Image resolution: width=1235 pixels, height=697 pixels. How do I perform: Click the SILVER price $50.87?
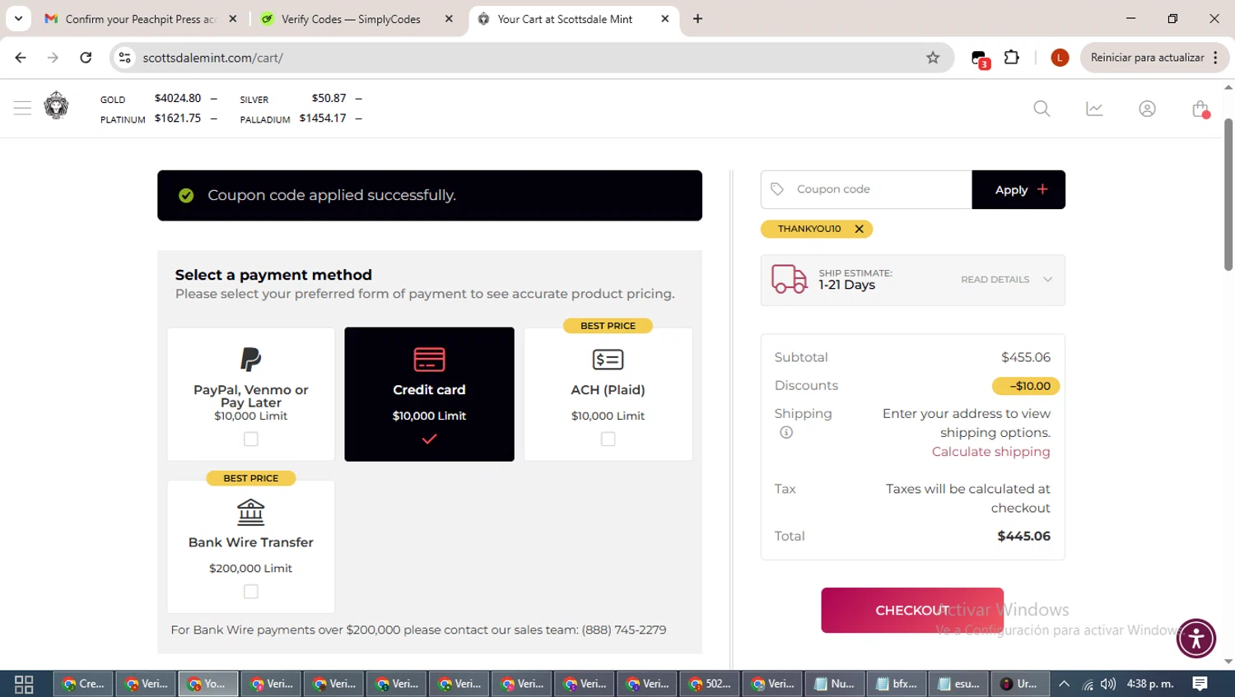pyautogui.click(x=329, y=98)
